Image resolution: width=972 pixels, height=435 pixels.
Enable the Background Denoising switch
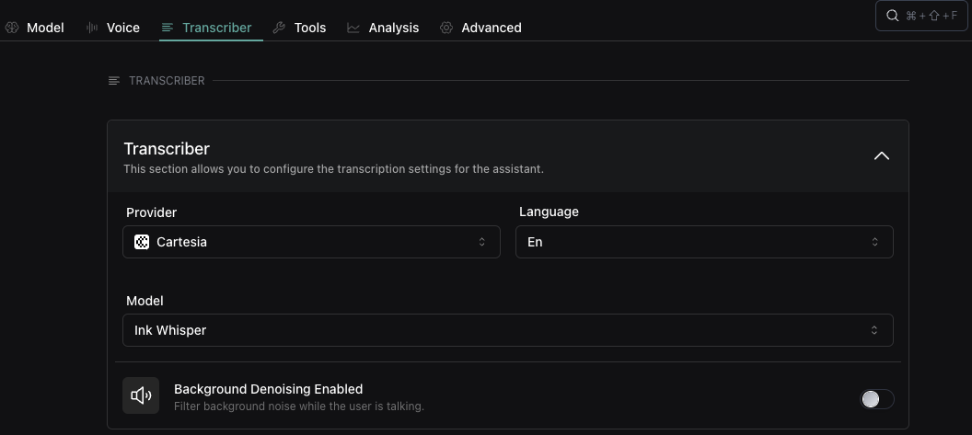click(x=876, y=398)
